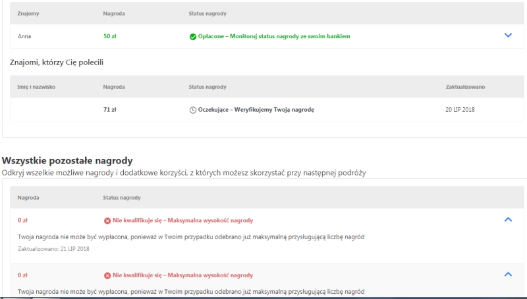Click the second red not-eligible X icon
Image resolution: width=527 pixels, height=299 pixels.
point(107,275)
